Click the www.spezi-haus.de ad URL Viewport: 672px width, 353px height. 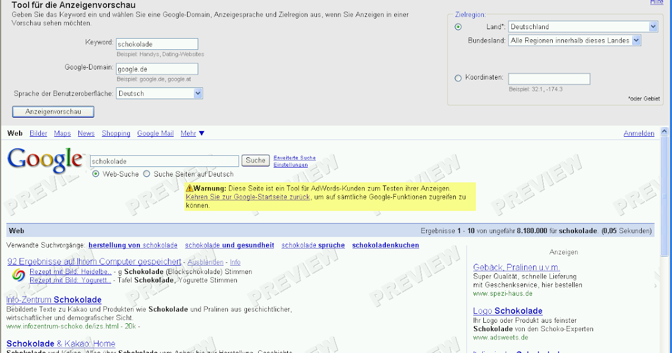tap(503, 294)
